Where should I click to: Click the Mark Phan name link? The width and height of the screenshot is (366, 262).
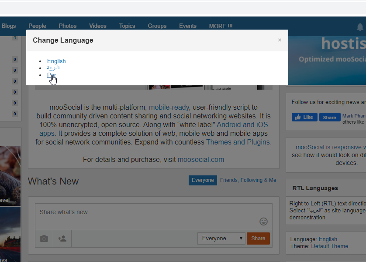tap(354, 116)
